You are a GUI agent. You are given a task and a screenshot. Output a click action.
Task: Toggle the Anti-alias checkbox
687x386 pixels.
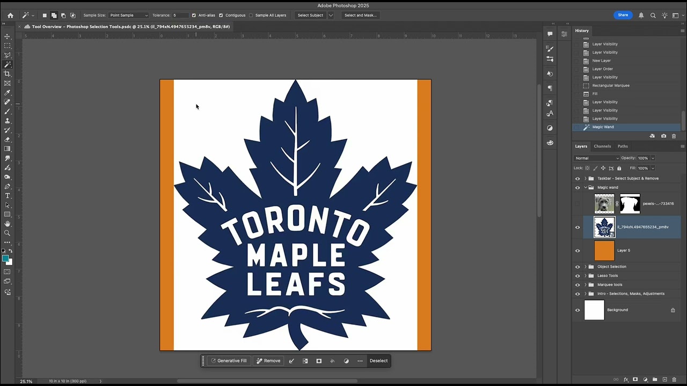tap(194, 15)
